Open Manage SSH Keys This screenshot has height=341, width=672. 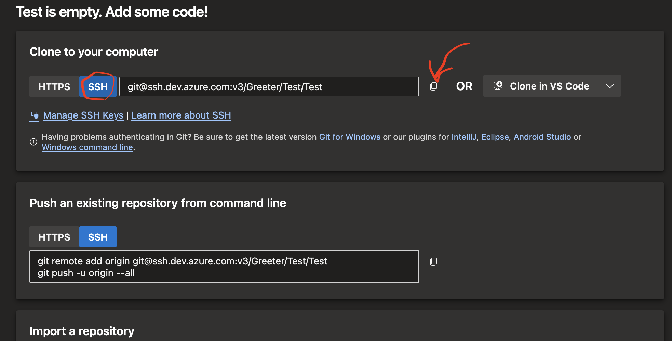pos(83,115)
